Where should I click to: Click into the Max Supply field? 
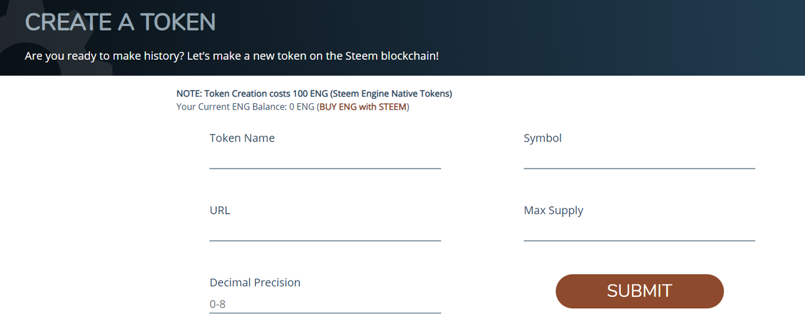point(639,231)
